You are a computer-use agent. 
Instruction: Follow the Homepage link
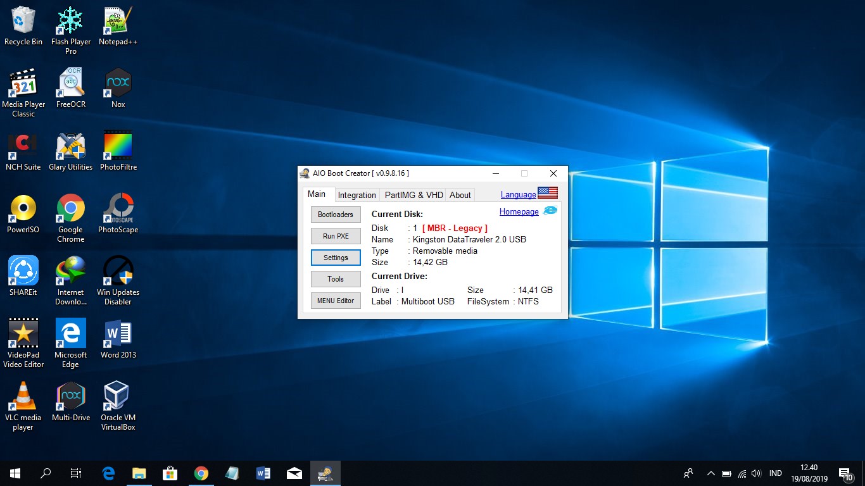click(519, 210)
